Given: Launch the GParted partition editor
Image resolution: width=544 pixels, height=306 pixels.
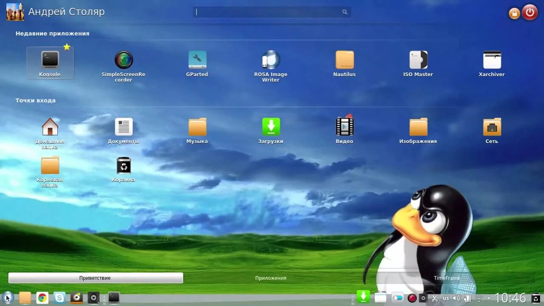Looking at the screenshot, I should (197, 60).
